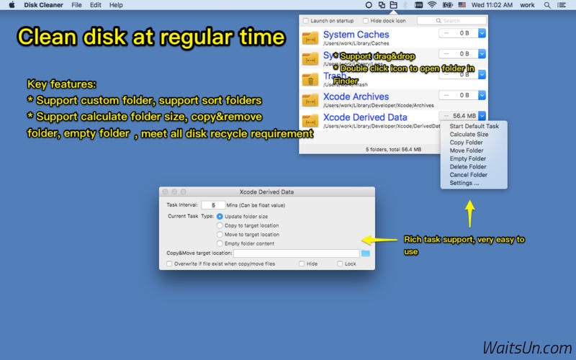Select Empty folder content radio button

pyautogui.click(x=220, y=243)
